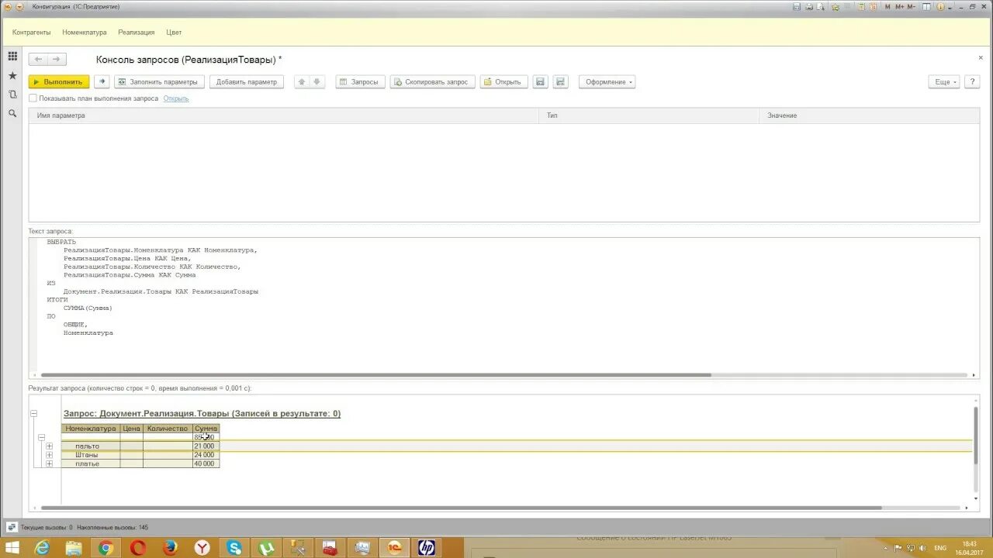The height and width of the screenshot is (558, 993).
Task: Click the second floppy disk save-as icon
Action: (x=561, y=81)
